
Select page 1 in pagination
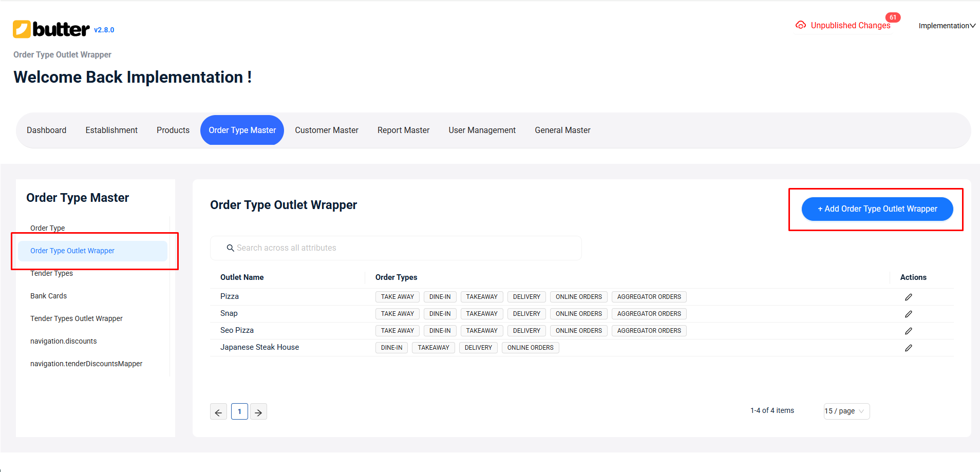[x=239, y=411]
